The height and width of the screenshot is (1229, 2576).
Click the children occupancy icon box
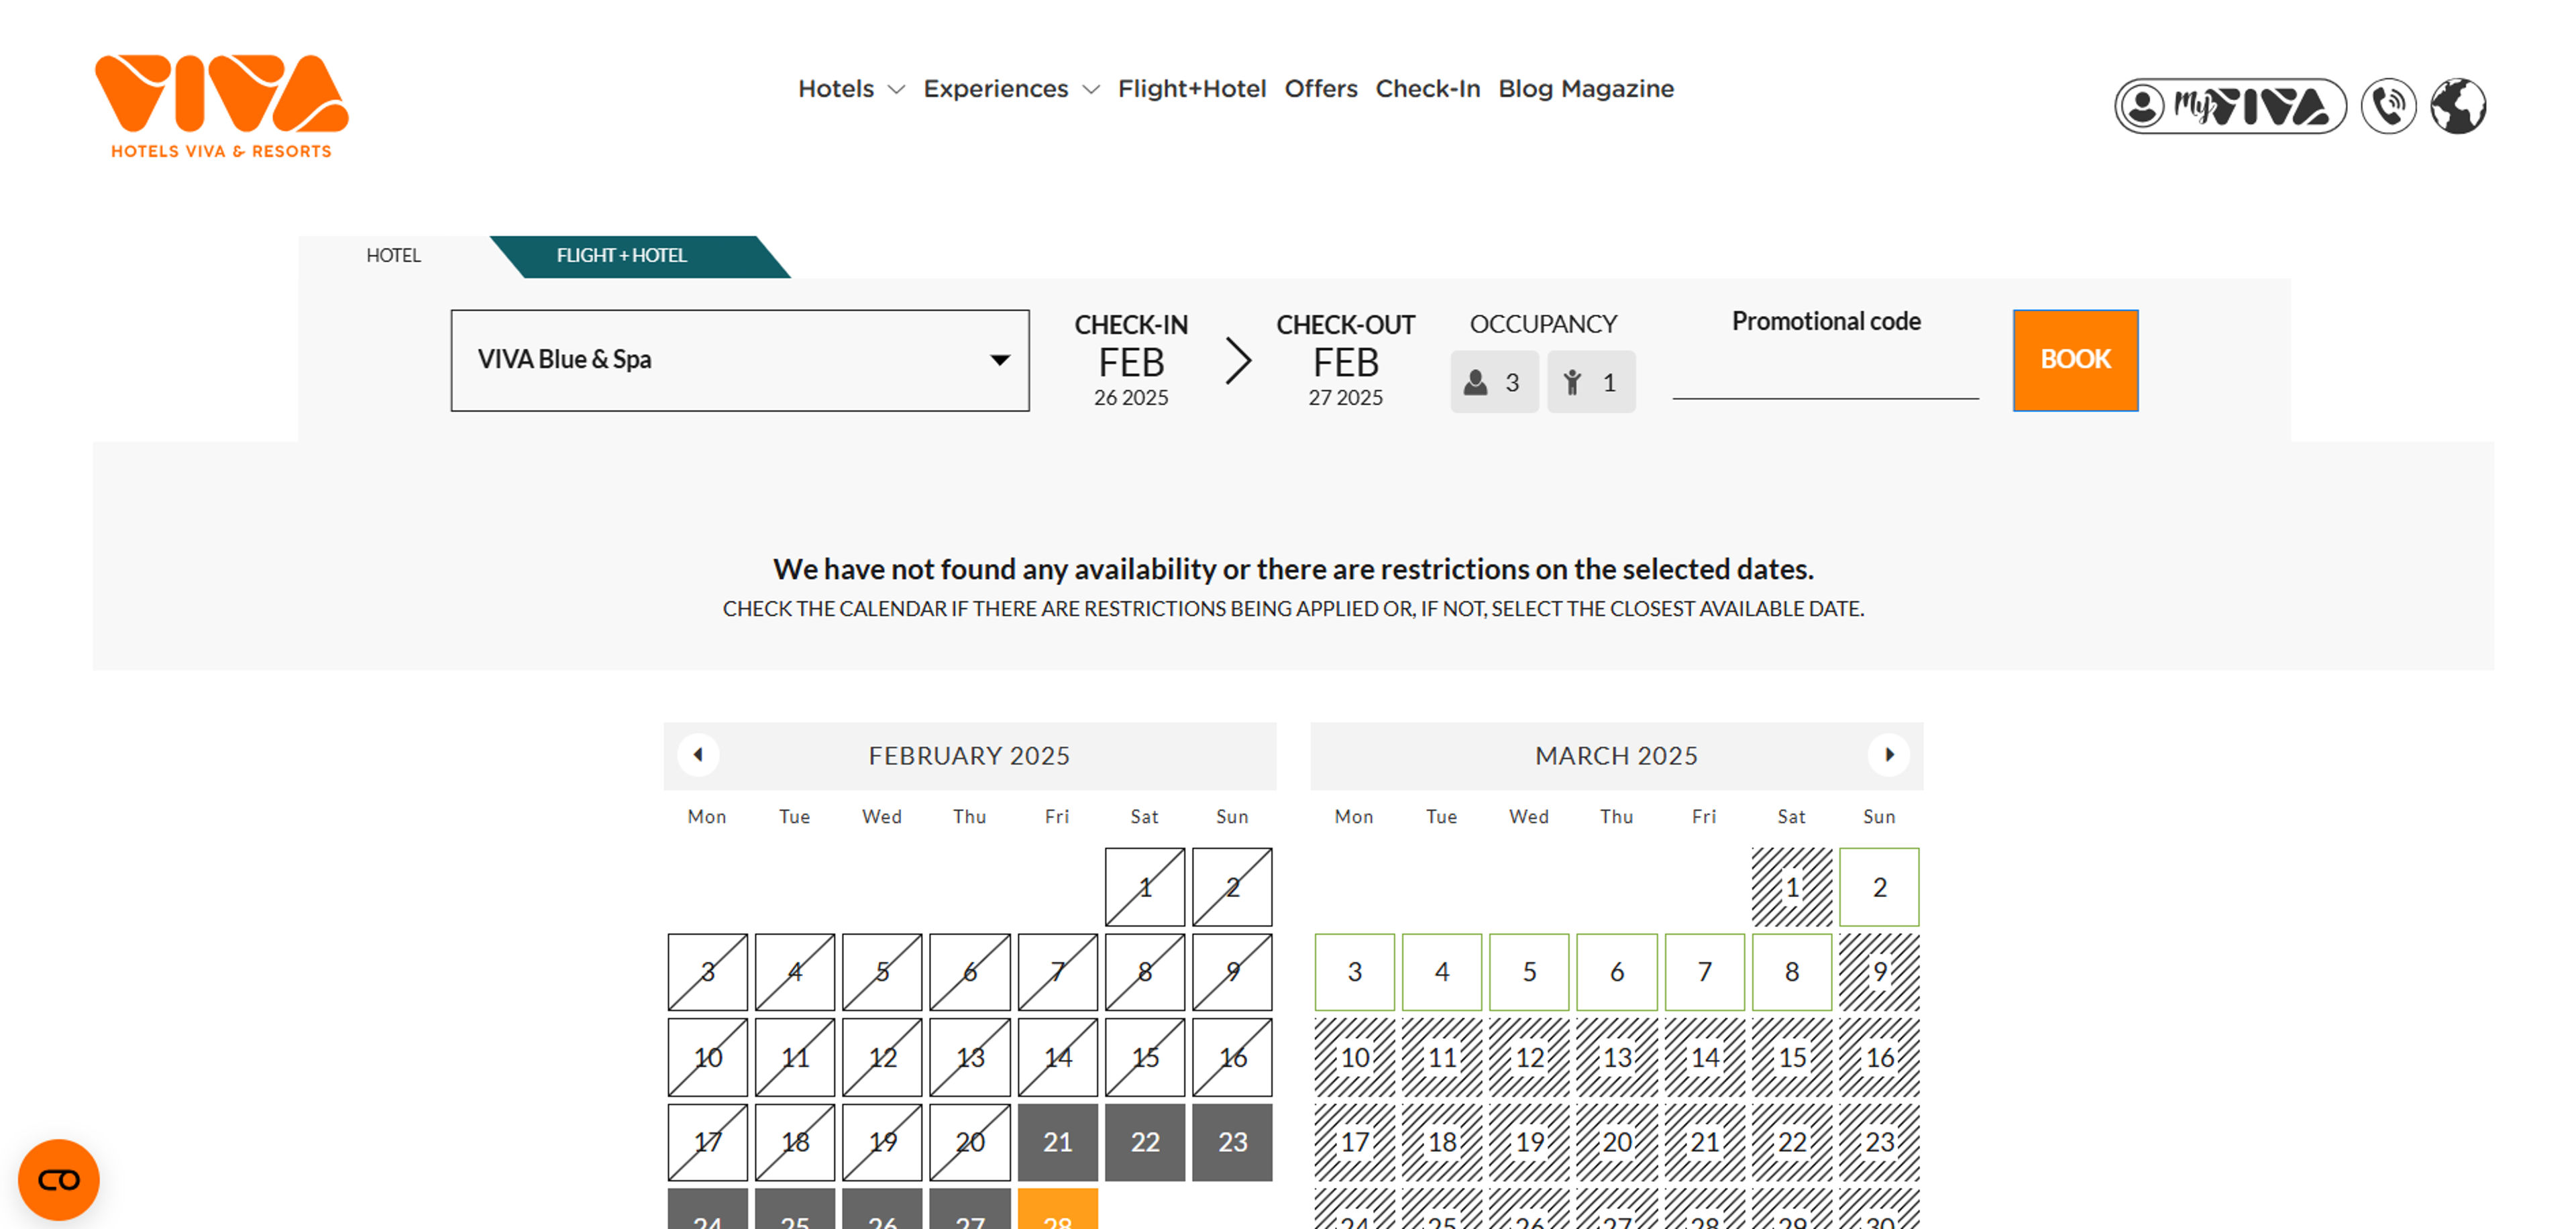1591,382
